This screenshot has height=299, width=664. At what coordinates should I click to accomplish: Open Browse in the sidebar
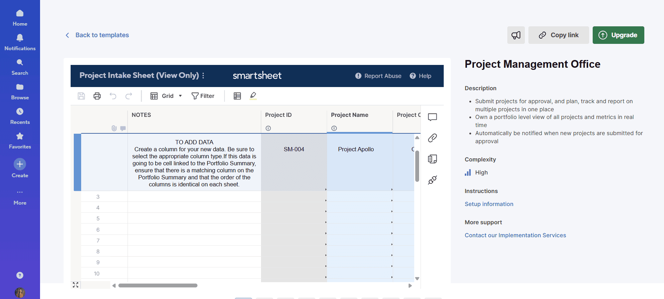(x=20, y=91)
